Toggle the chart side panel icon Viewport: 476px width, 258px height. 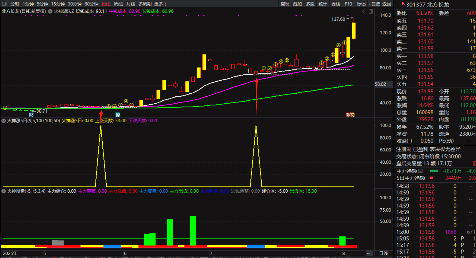point(371,11)
